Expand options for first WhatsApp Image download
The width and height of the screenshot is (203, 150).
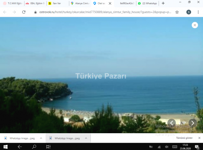[x=41, y=138]
